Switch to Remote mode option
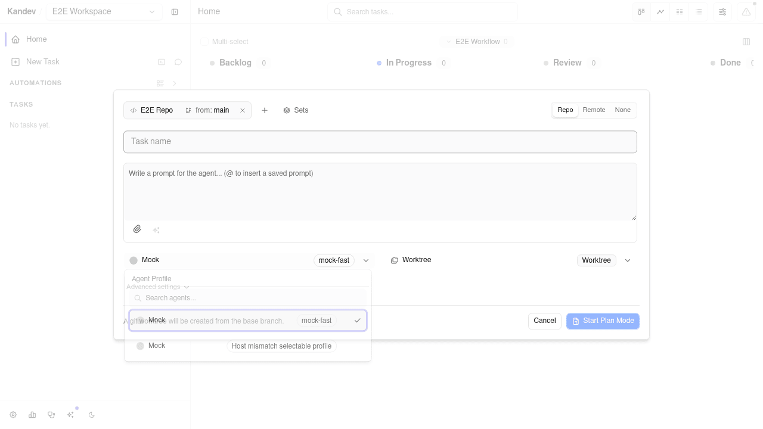Image resolution: width=763 pixels, height=429 pixels. click(594, 110)
